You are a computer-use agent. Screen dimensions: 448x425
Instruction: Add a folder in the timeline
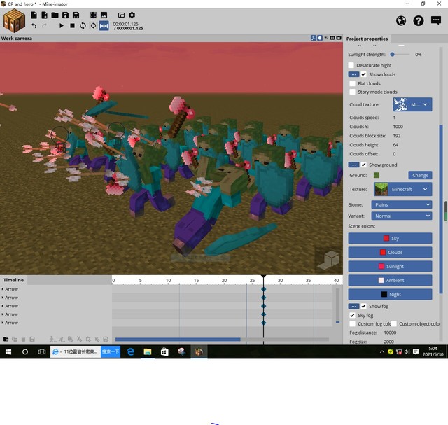(6, 339)
